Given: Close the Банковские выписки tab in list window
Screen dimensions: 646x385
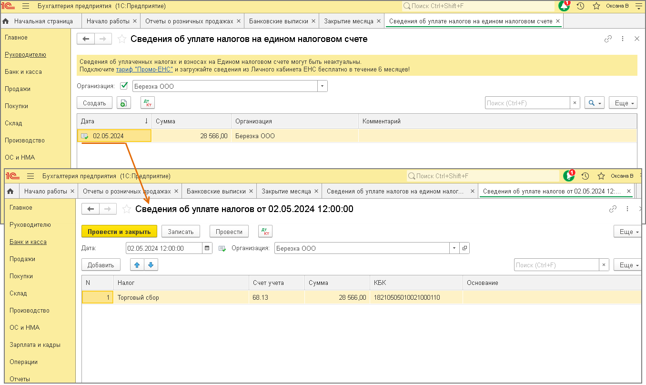Looking at the screenshot, I should (x=313, y=21).
